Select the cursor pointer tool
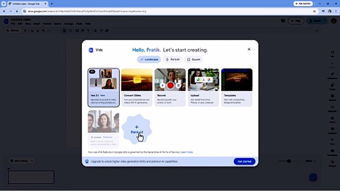The height and width of the screenshot is (191, 340). (64, 31)
